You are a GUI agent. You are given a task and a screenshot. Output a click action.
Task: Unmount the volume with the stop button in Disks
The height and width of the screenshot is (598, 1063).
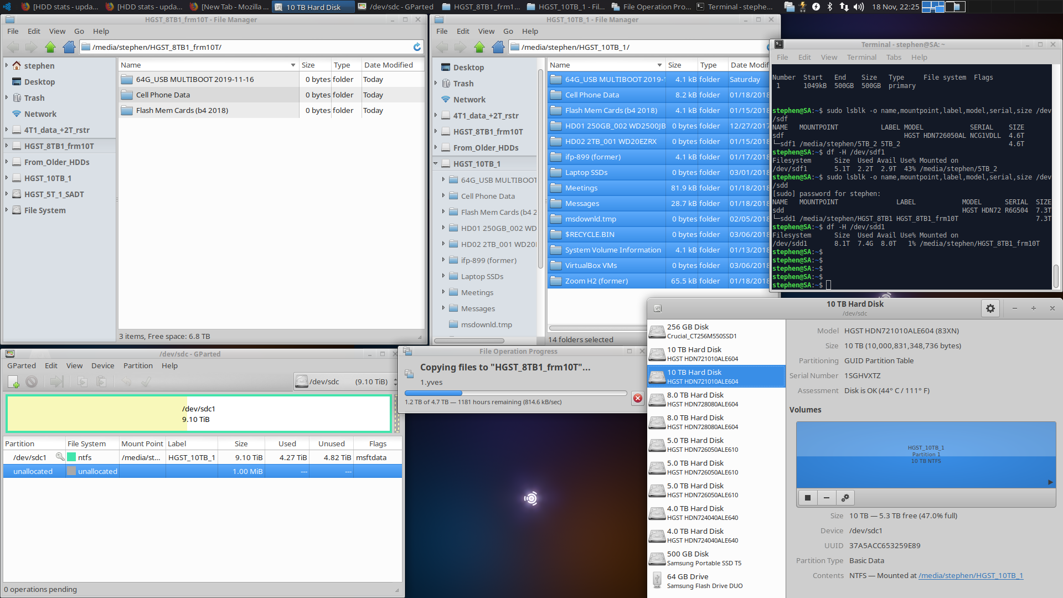pyautogui.click(x=808, y=498)
